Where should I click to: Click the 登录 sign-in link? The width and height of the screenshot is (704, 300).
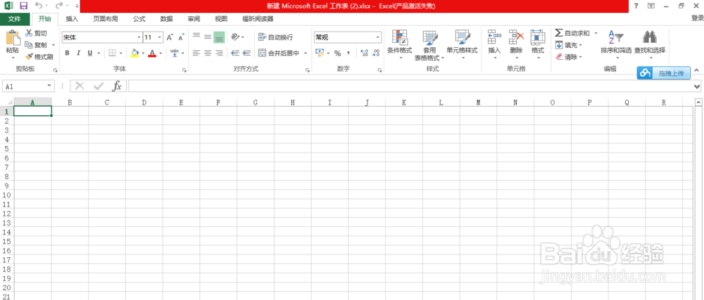(x=697, y=18)
